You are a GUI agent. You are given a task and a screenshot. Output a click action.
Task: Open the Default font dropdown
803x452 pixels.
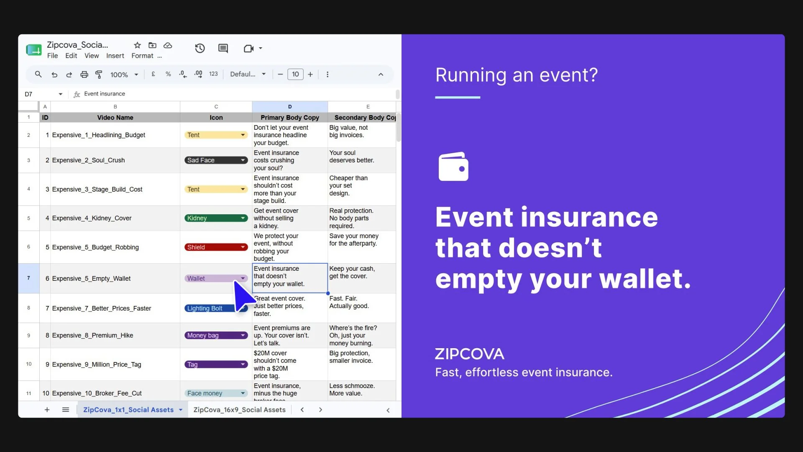pyautogui.click(x=248, y=74)
